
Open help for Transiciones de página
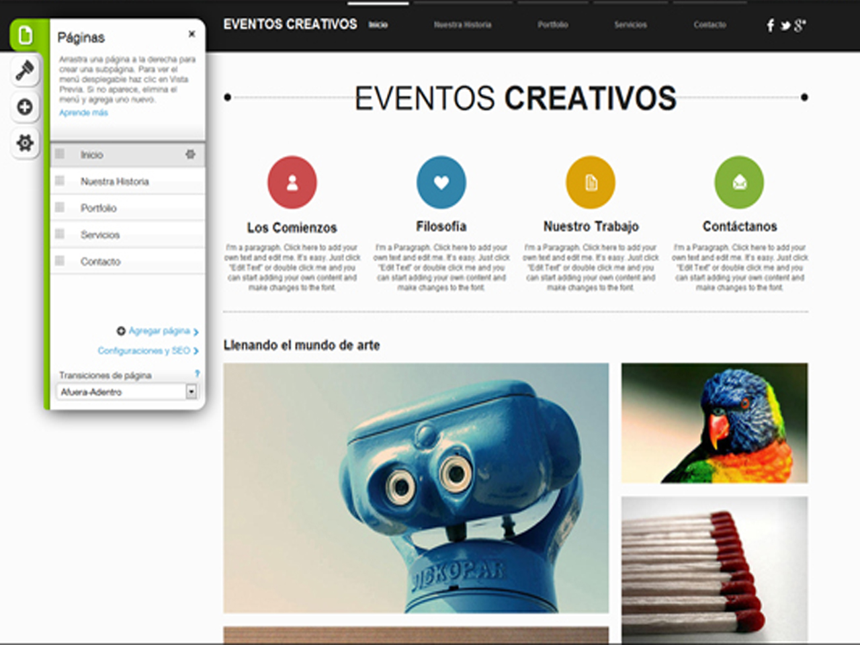point(197,374)
